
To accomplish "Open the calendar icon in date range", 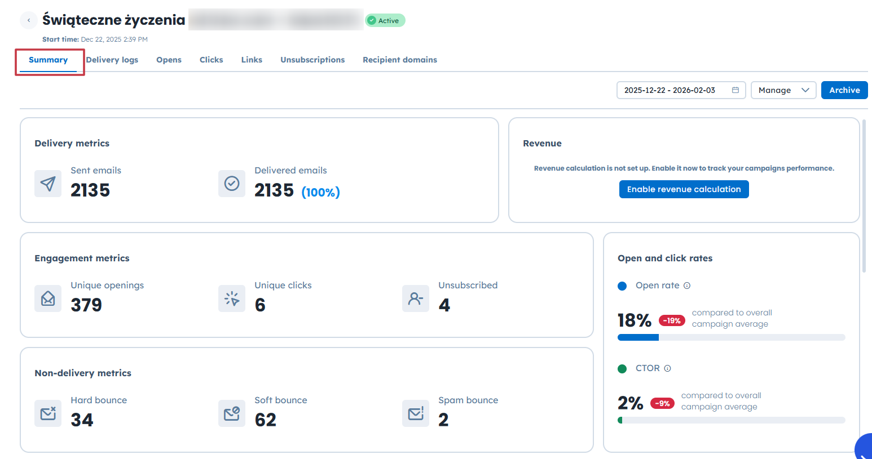I will [736, 90].
